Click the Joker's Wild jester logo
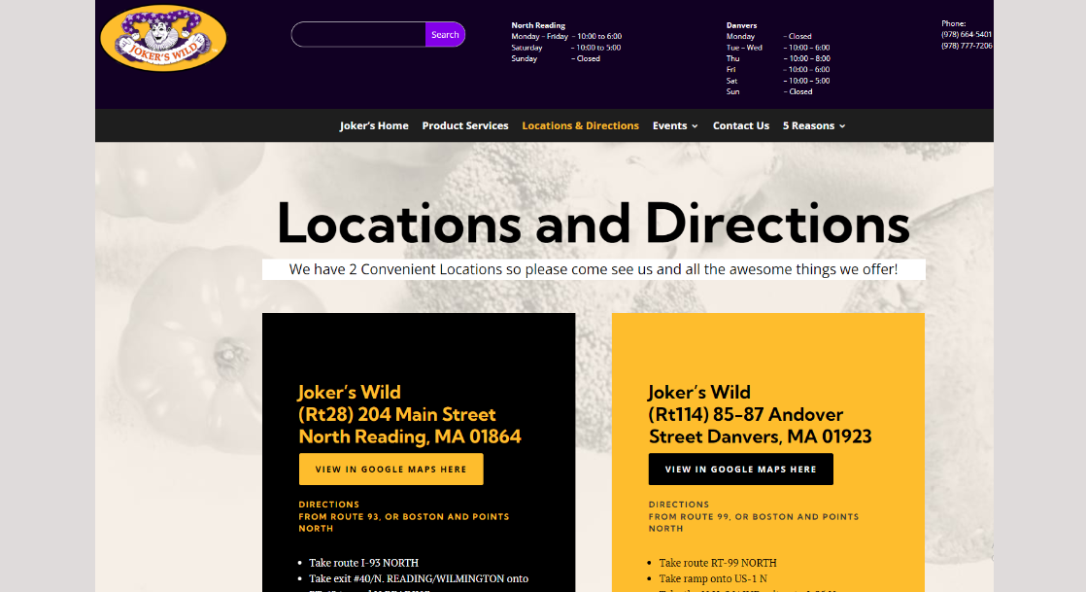 click(163, 39)
